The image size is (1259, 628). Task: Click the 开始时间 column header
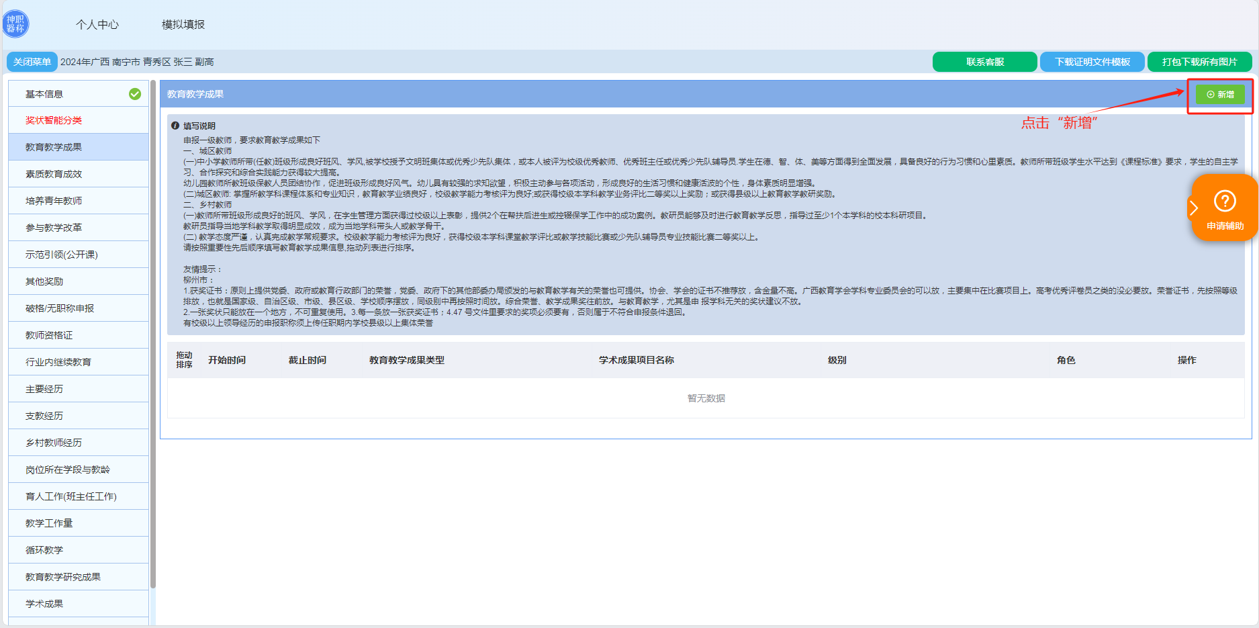point(227,360)
